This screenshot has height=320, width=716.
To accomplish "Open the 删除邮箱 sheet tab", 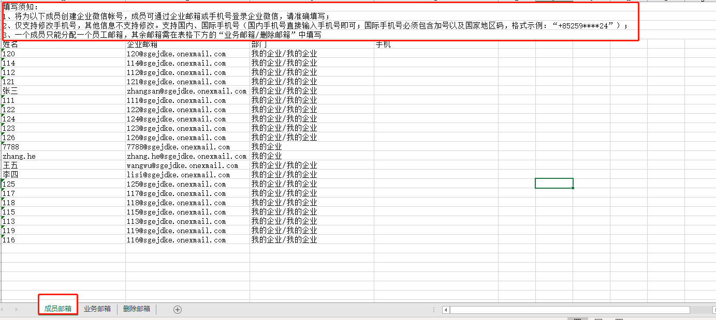I will [x=137, y=309].
